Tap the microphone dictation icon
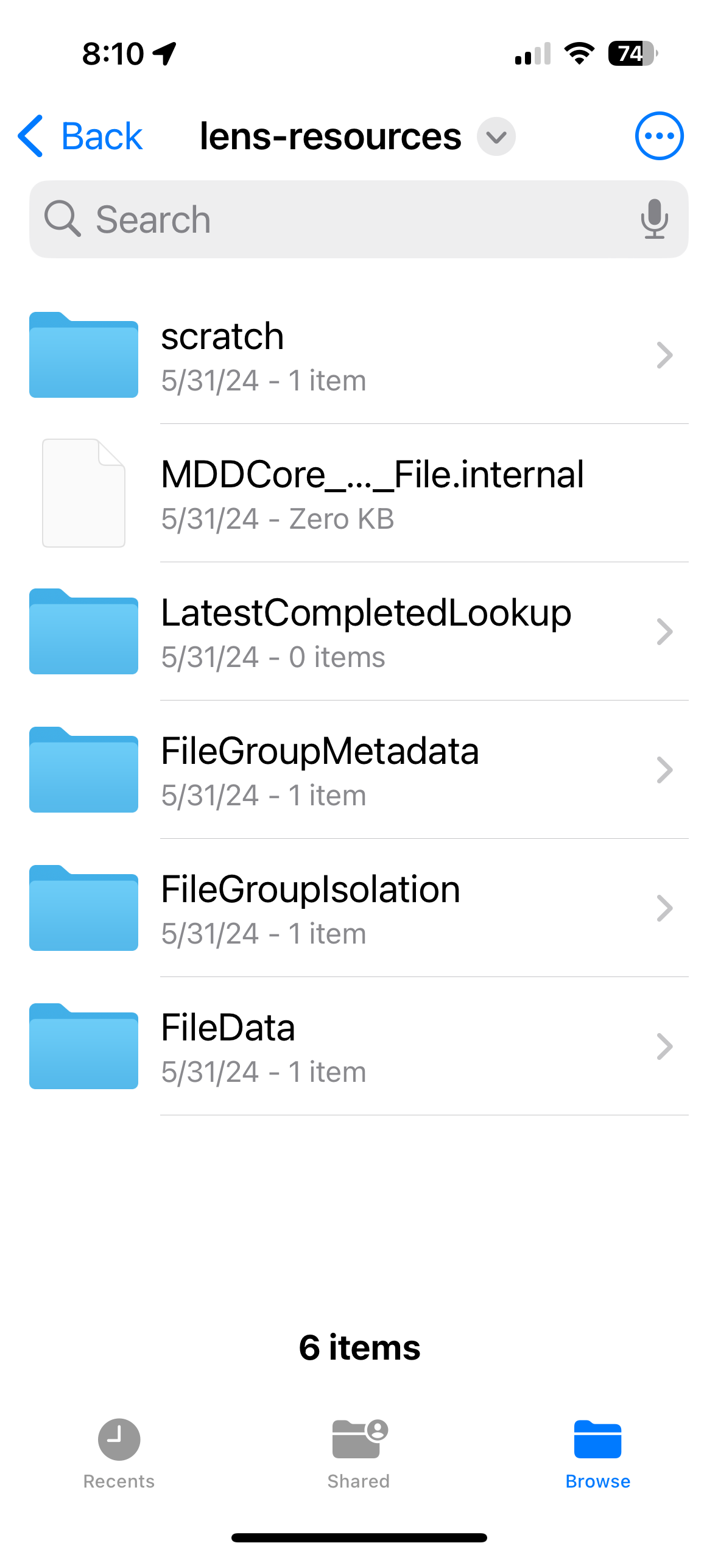Image resolution: width=718 pixels, height=1557 pixels. [x=653, y=219]
